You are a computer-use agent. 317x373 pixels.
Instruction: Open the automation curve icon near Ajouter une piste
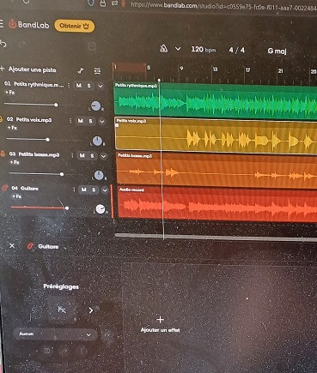[81, 70]
